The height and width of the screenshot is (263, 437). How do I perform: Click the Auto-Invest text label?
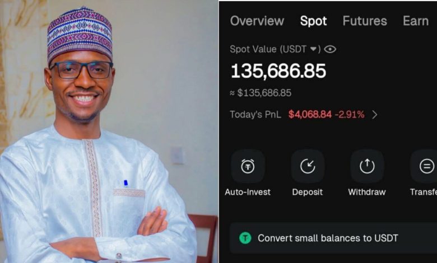[x=248, y=192]
